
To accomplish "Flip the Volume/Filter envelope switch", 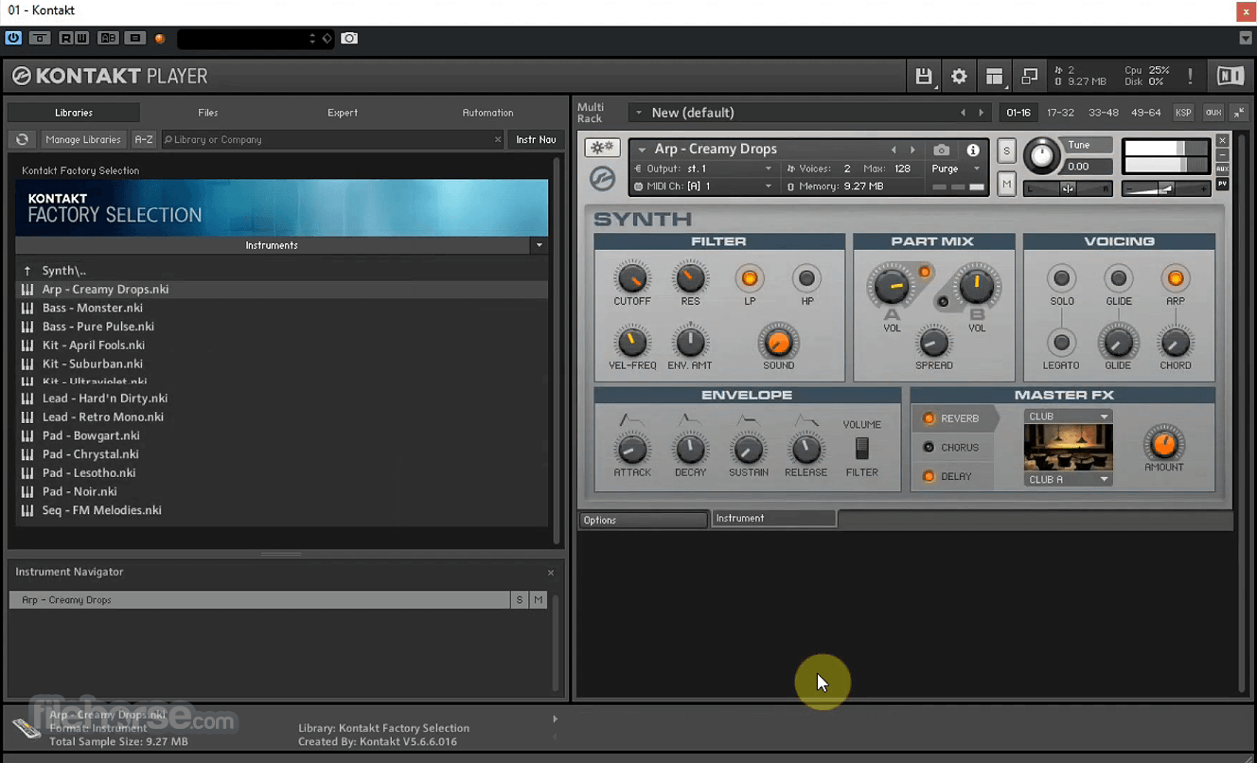I will (861, 448).
